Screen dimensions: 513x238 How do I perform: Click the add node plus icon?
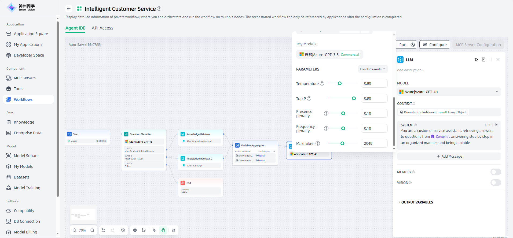coord(135,230)
